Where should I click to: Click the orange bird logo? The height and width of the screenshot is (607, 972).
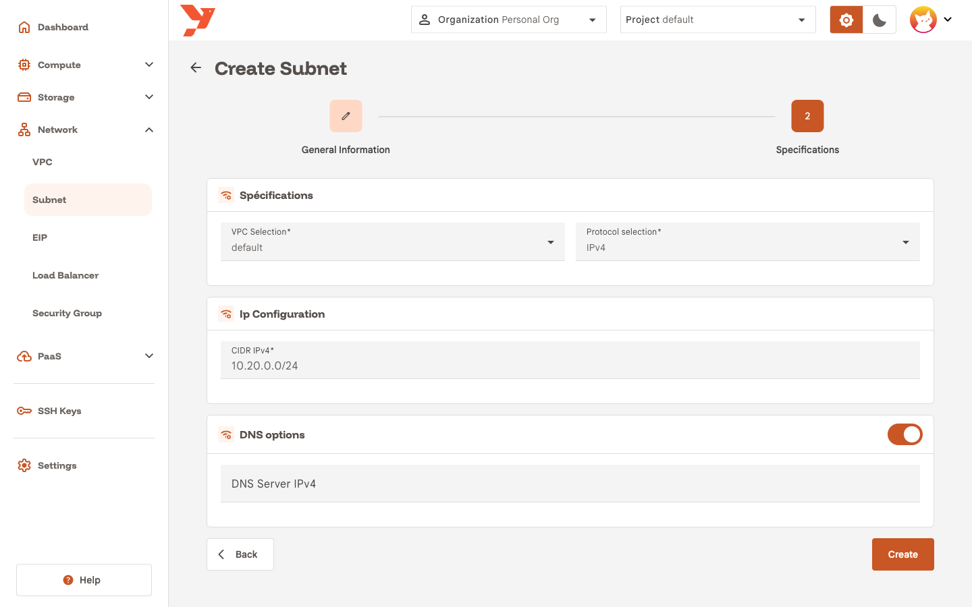point(198,20)
